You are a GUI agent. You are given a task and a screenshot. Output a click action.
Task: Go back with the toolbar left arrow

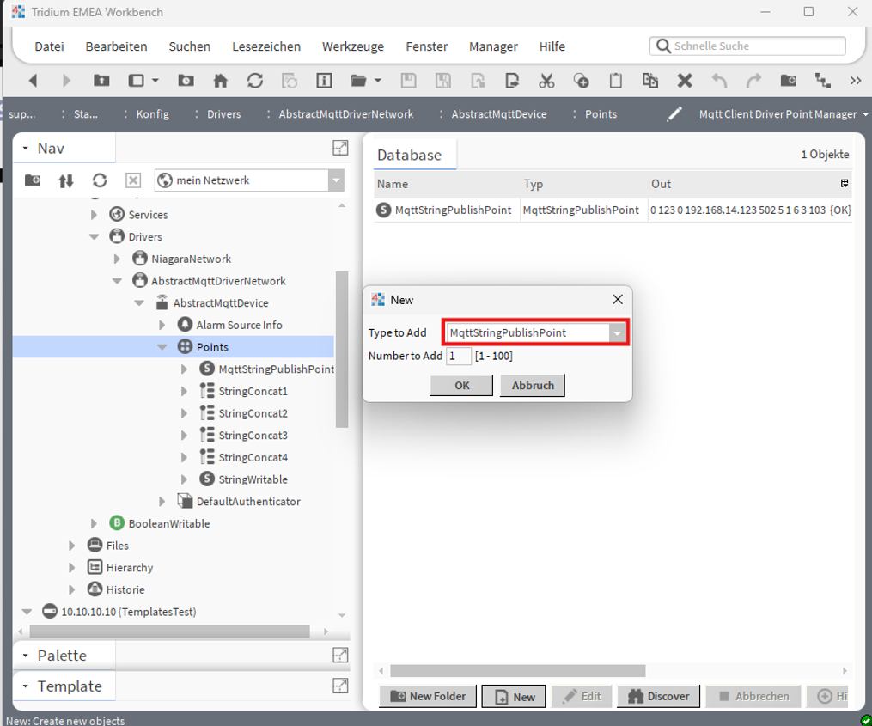33,81
